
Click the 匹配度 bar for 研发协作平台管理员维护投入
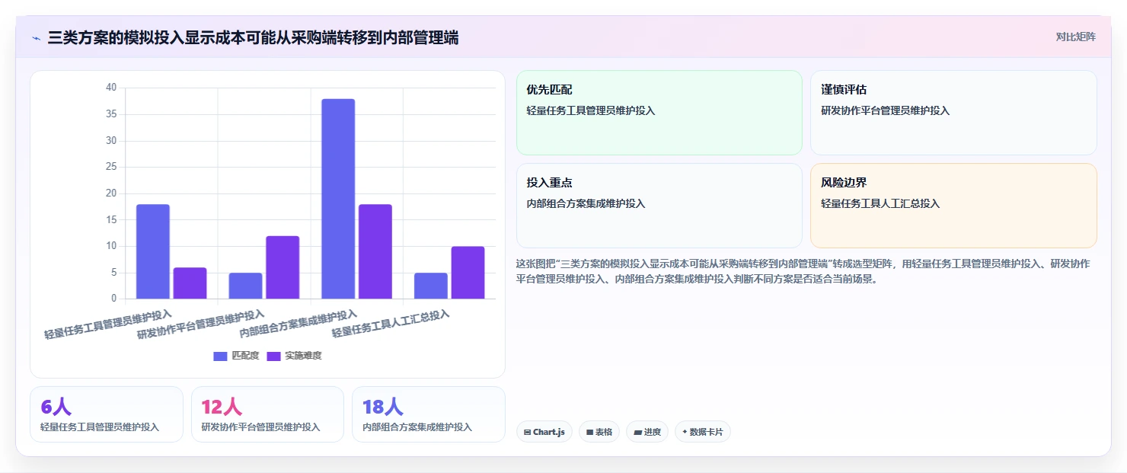[245, 286]
